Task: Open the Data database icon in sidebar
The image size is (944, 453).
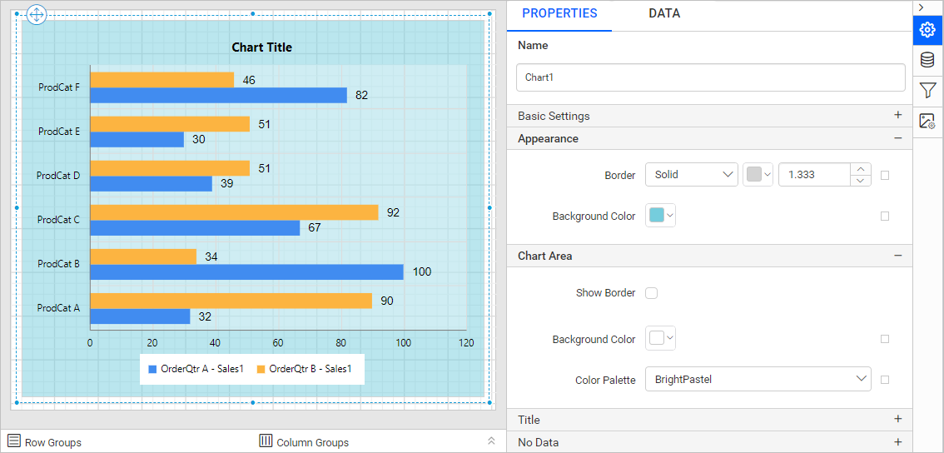Action: [x=927, y=60]
